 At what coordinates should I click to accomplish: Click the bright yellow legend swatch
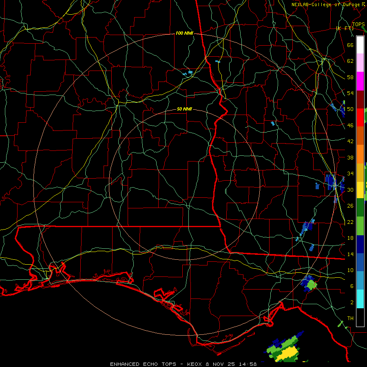[360, 190]
